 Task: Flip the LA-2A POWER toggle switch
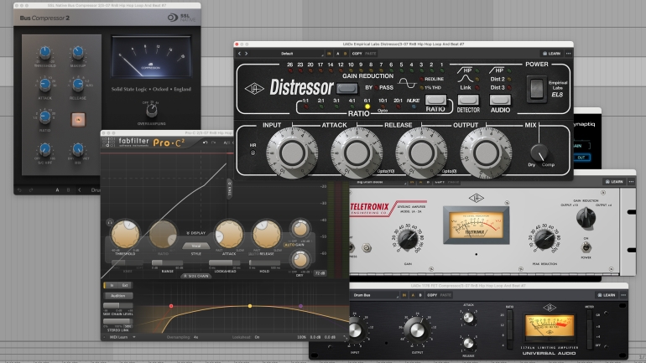(x=586, y=247)
